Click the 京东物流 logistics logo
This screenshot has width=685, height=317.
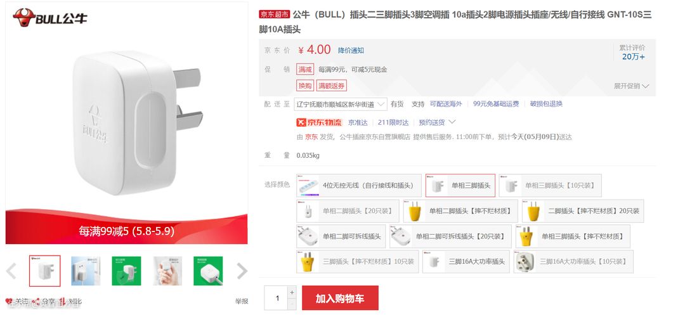click(x=319, y=122)
